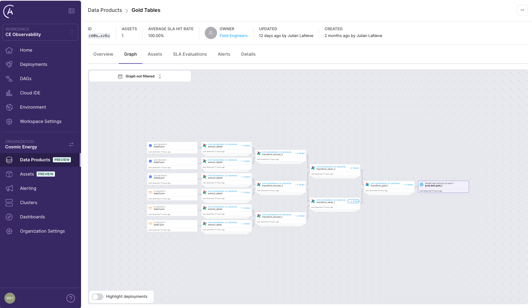Click the Astronomer logo
Viewport: 532px width, 308px height.
click(x=9, y=12)
